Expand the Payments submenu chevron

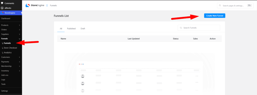(20, 62)
